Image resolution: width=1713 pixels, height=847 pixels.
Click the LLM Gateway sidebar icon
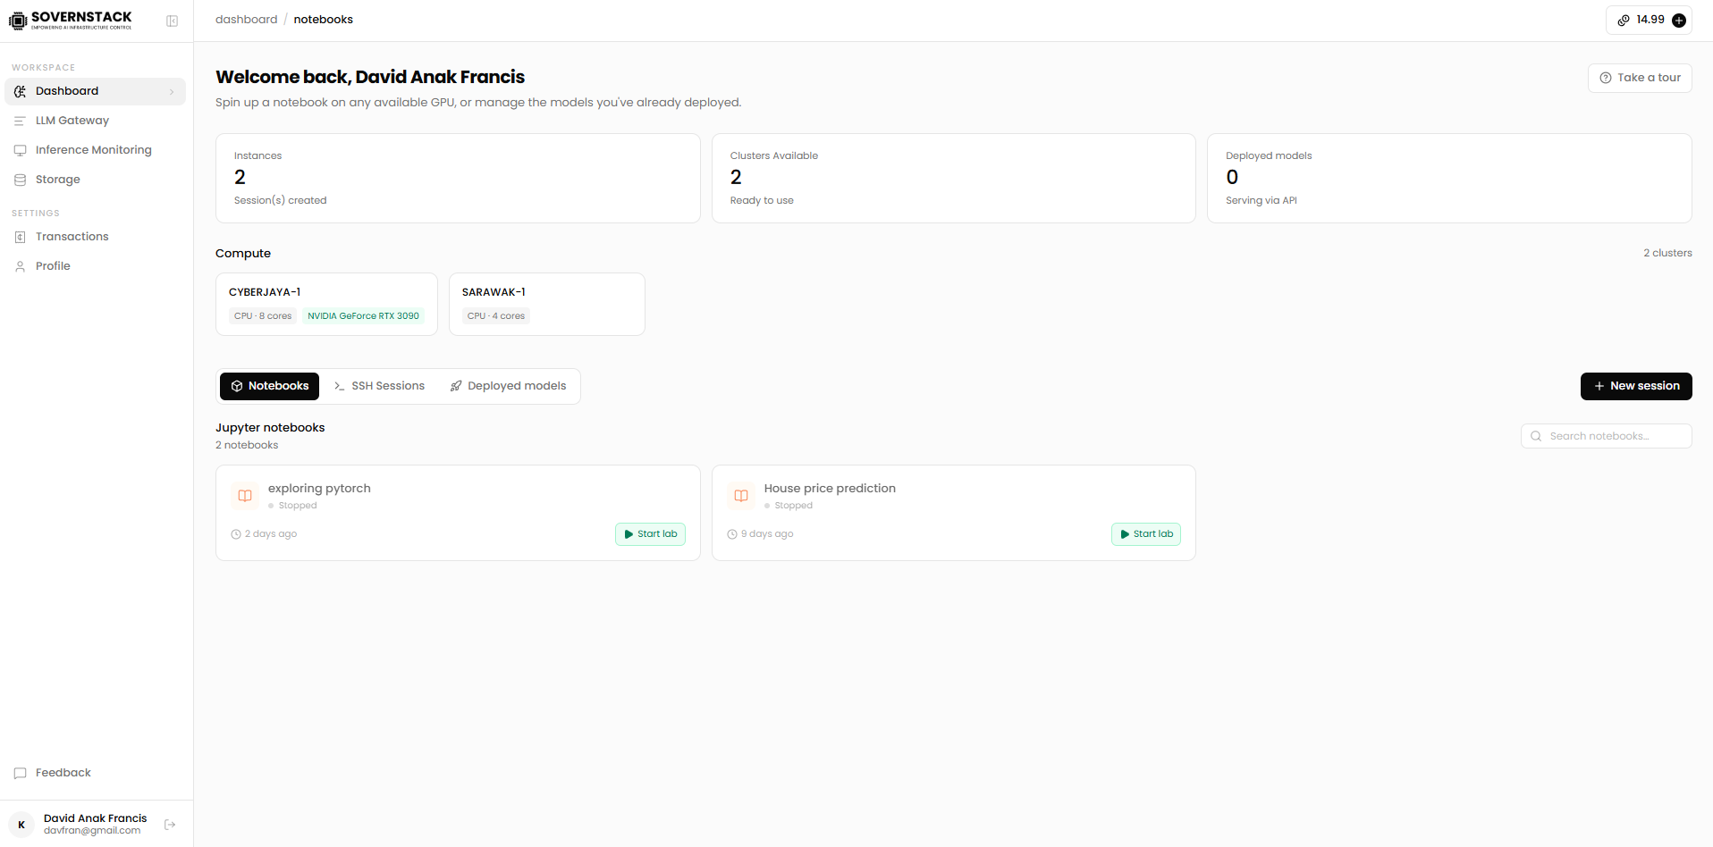pyautogui.click(x=20, y=121)
